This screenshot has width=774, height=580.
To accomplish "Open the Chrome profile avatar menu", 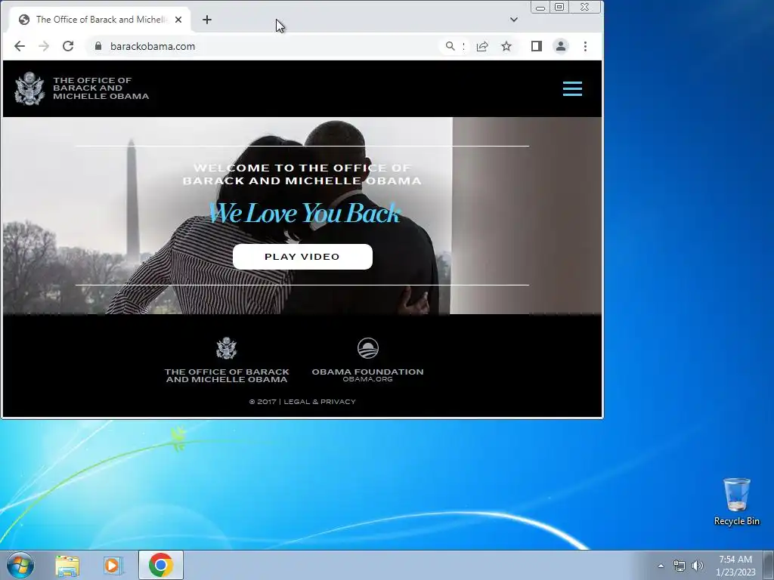I will coord(561,46).
